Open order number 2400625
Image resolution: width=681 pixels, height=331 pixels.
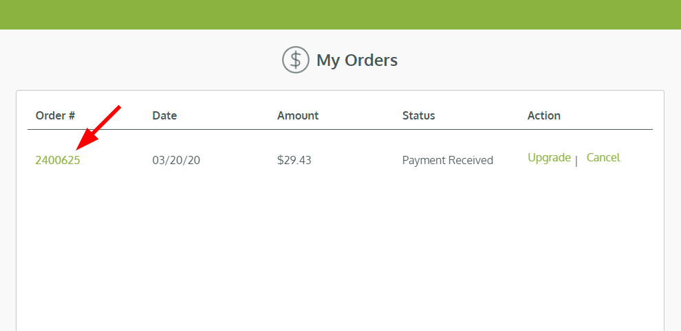[58, 160]
